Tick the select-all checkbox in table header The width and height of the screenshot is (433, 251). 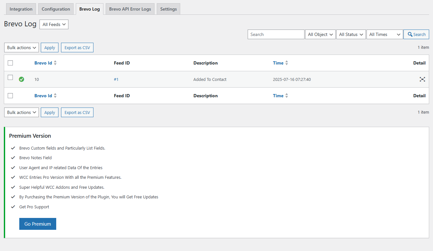click(10, 63)
